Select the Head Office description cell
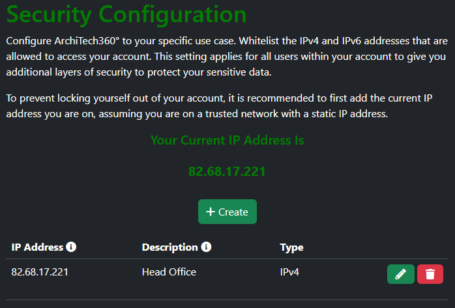 (x=169, y=272)
